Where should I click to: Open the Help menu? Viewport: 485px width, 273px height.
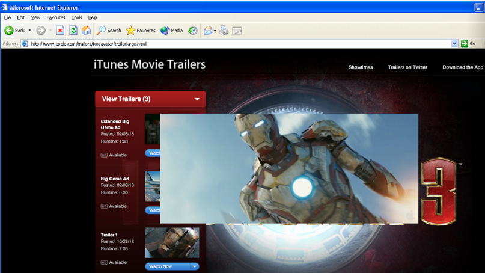tap(93, 17)
